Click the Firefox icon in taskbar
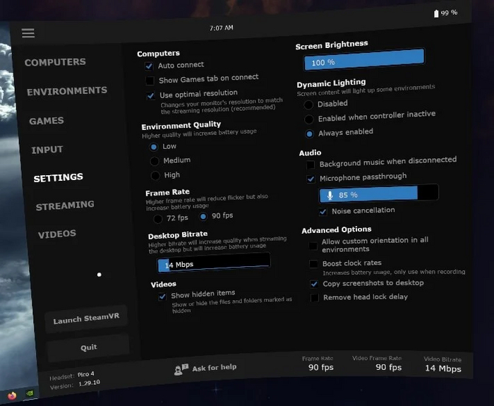The height and width of the screenshot is (406, 494). tap(12, 395)
